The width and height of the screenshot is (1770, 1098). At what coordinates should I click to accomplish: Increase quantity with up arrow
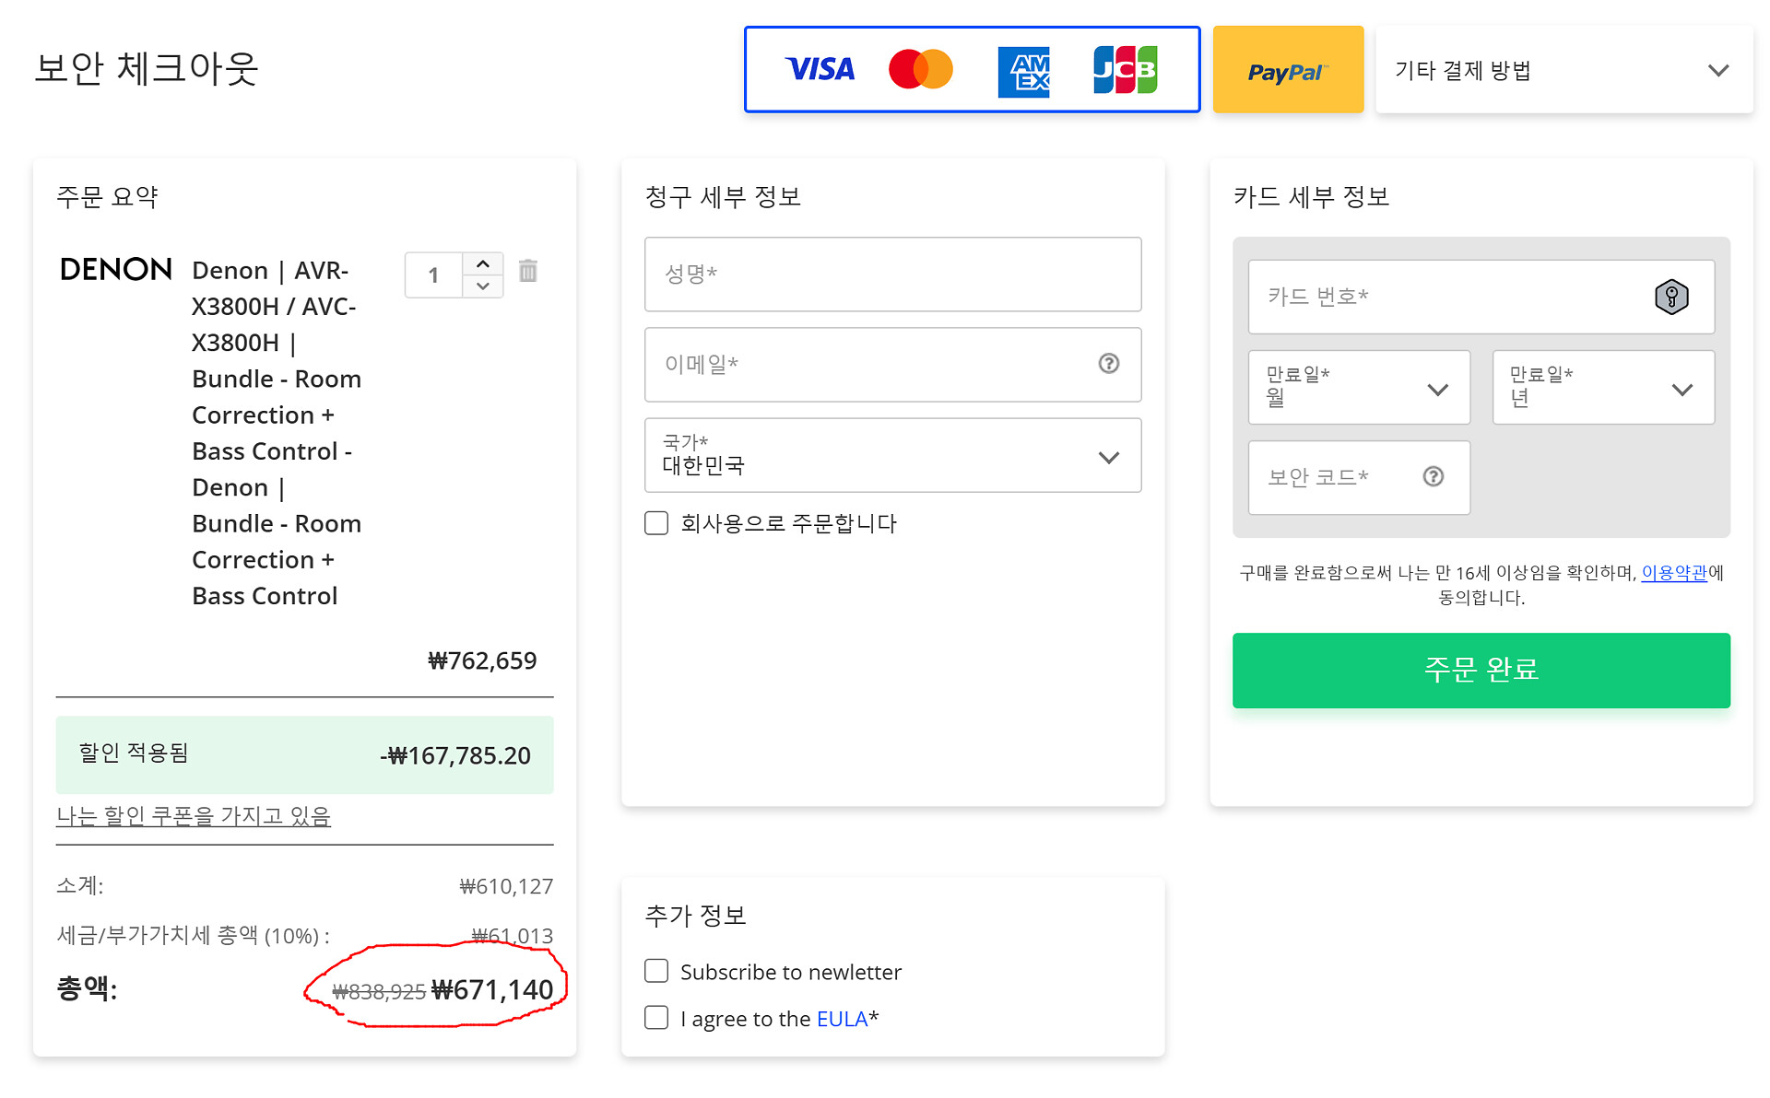pos(482,264)
